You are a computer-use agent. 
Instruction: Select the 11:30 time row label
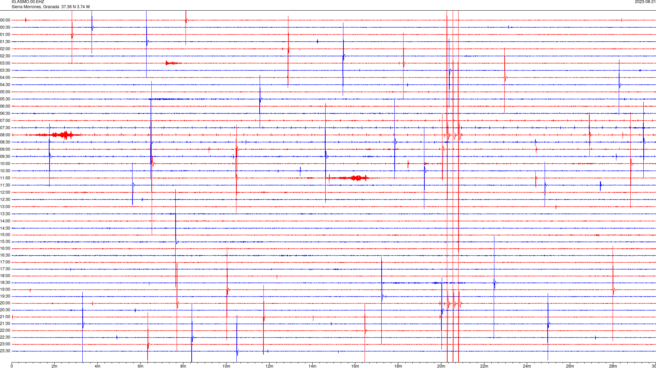click(x=5, y=185)
